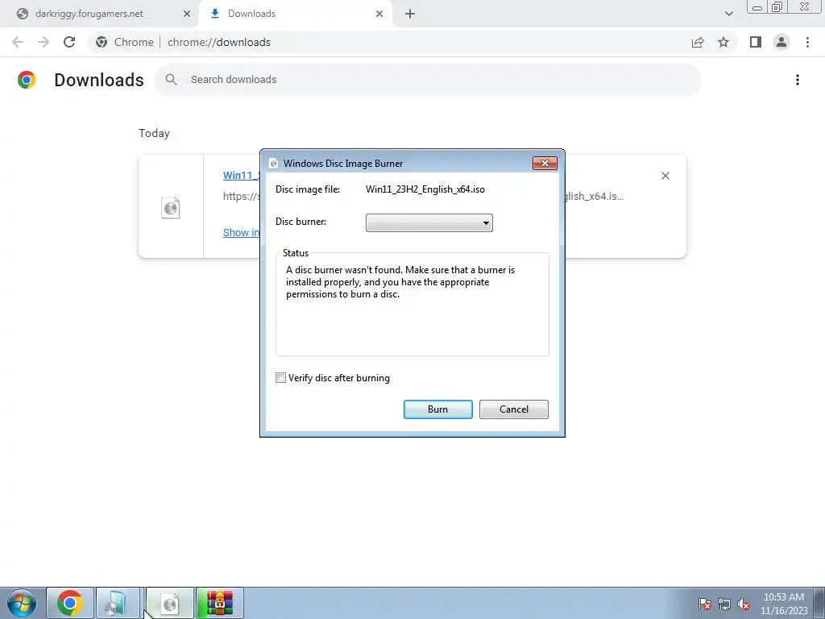Close the darkriggy.forugamers.net tab
Screen dimensions: 825x619
(187, 14)
